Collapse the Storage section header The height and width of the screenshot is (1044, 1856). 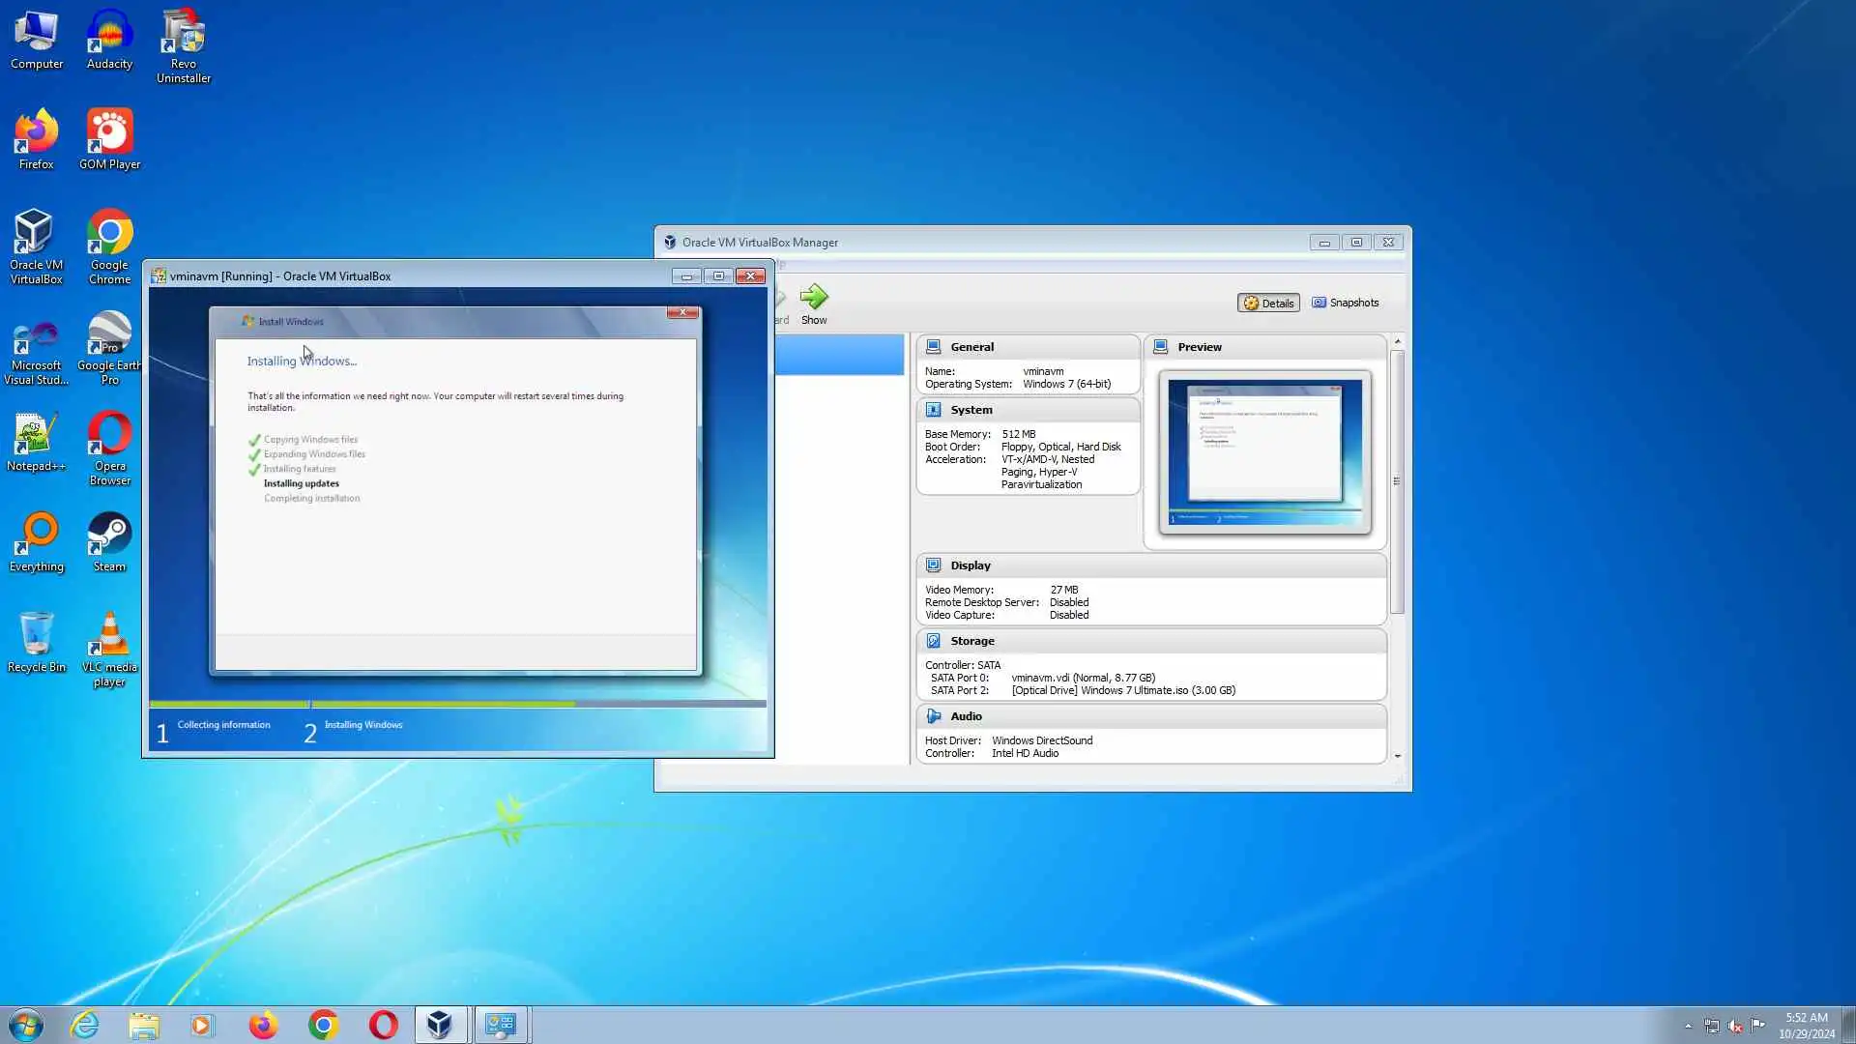tap(971, 641)
